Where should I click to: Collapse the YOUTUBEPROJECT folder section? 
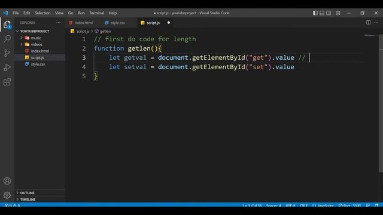click(35, 31)
